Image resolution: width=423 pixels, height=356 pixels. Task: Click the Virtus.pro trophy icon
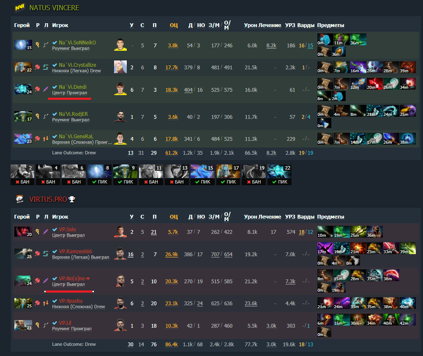pos(72,199)
